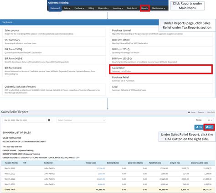Open BIR Form 1601E-Q report

coord(161,60)
